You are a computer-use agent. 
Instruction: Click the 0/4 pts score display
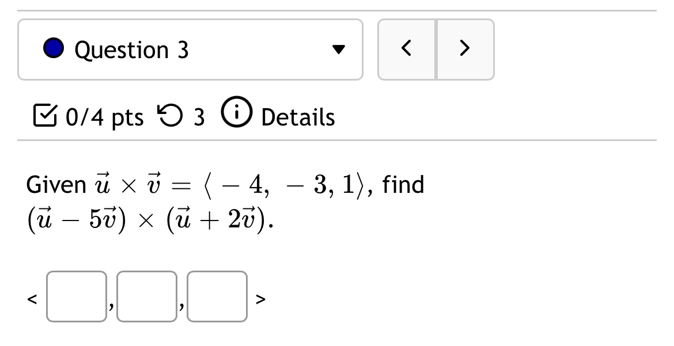pyautogui.click(x=105, y=117)
